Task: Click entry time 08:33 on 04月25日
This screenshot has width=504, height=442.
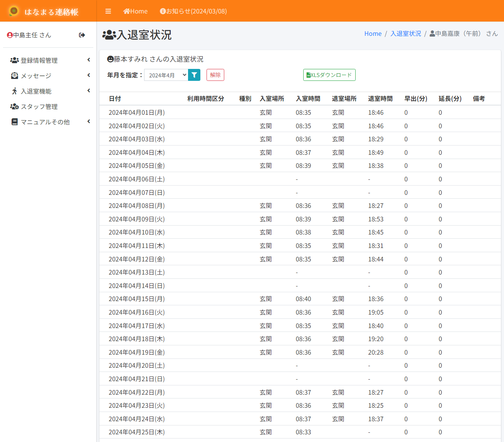Action: [304, 432]
